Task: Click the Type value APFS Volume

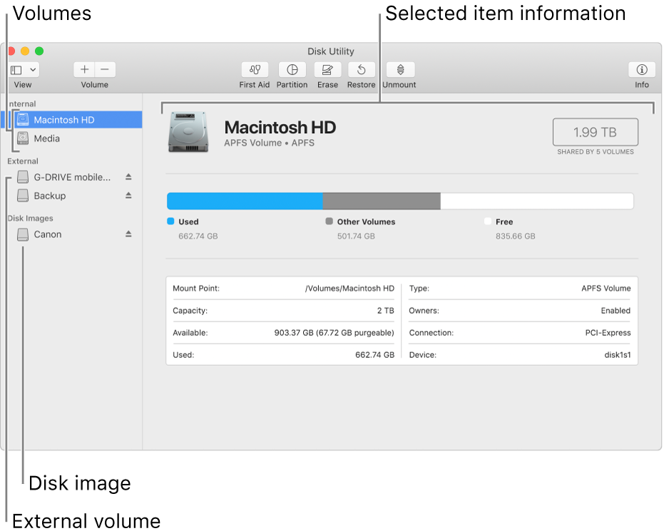Action: point(606,288)
